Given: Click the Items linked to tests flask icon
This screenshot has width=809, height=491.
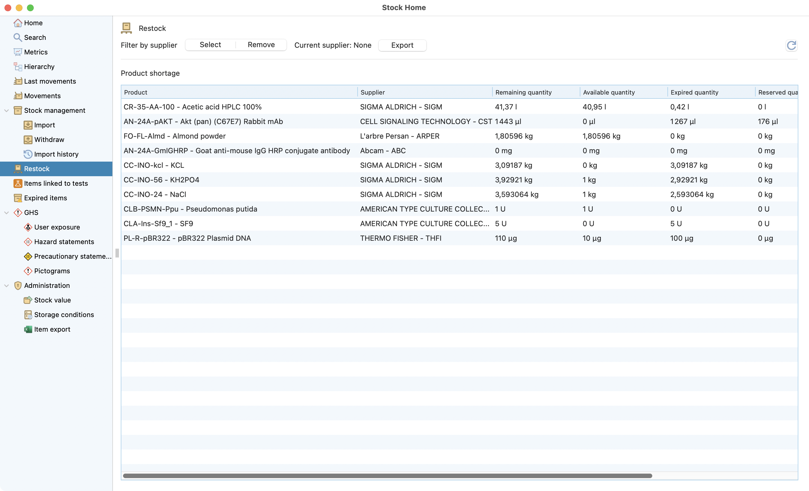Looking at the screenshot, I should pyautogui.click(x=18, y=183).
